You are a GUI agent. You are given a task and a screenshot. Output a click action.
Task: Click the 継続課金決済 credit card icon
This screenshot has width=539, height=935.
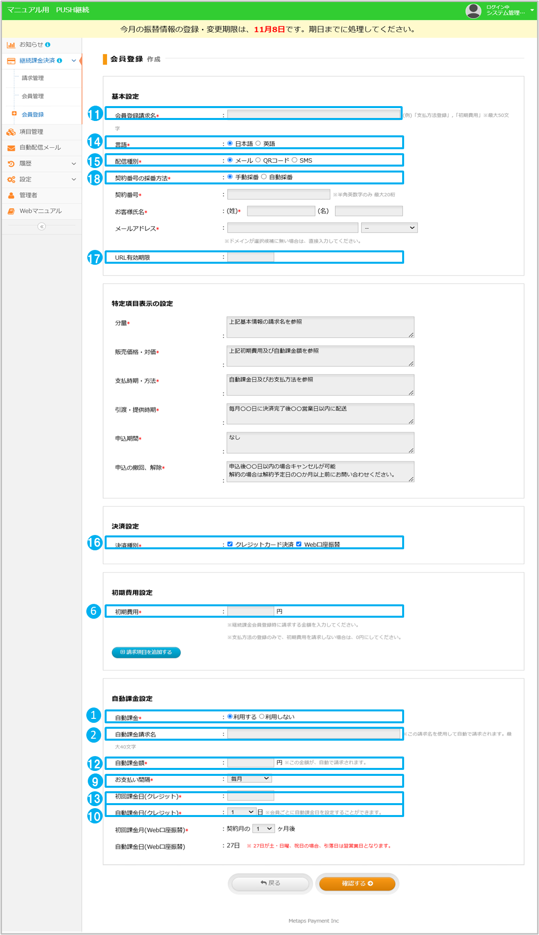point(11,61)
